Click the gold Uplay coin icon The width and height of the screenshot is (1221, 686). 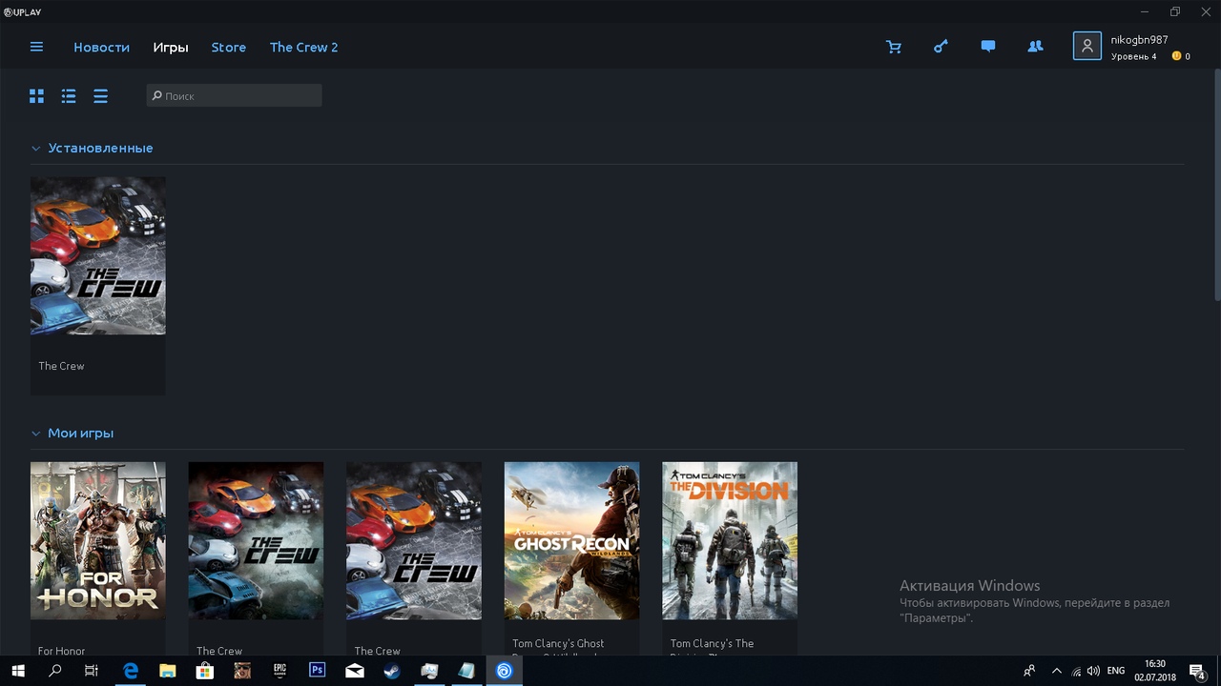(1176, 56)
